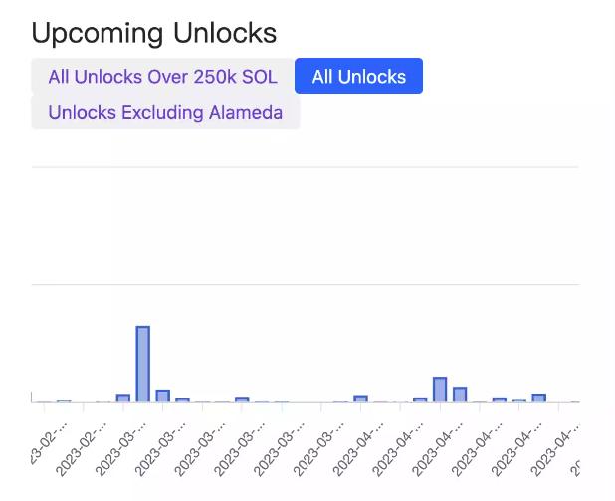The width and height of the screenshot is (615, 501).
Task: Click the tiny leftmost bar in the chart
Action: click(64, 401)
